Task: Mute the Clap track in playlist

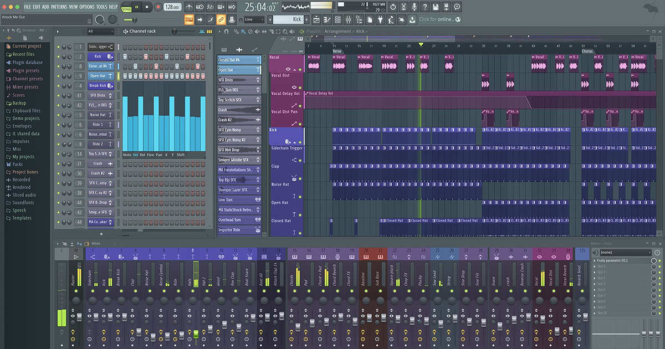Action: pyautogui.click(x=300, y=178)
